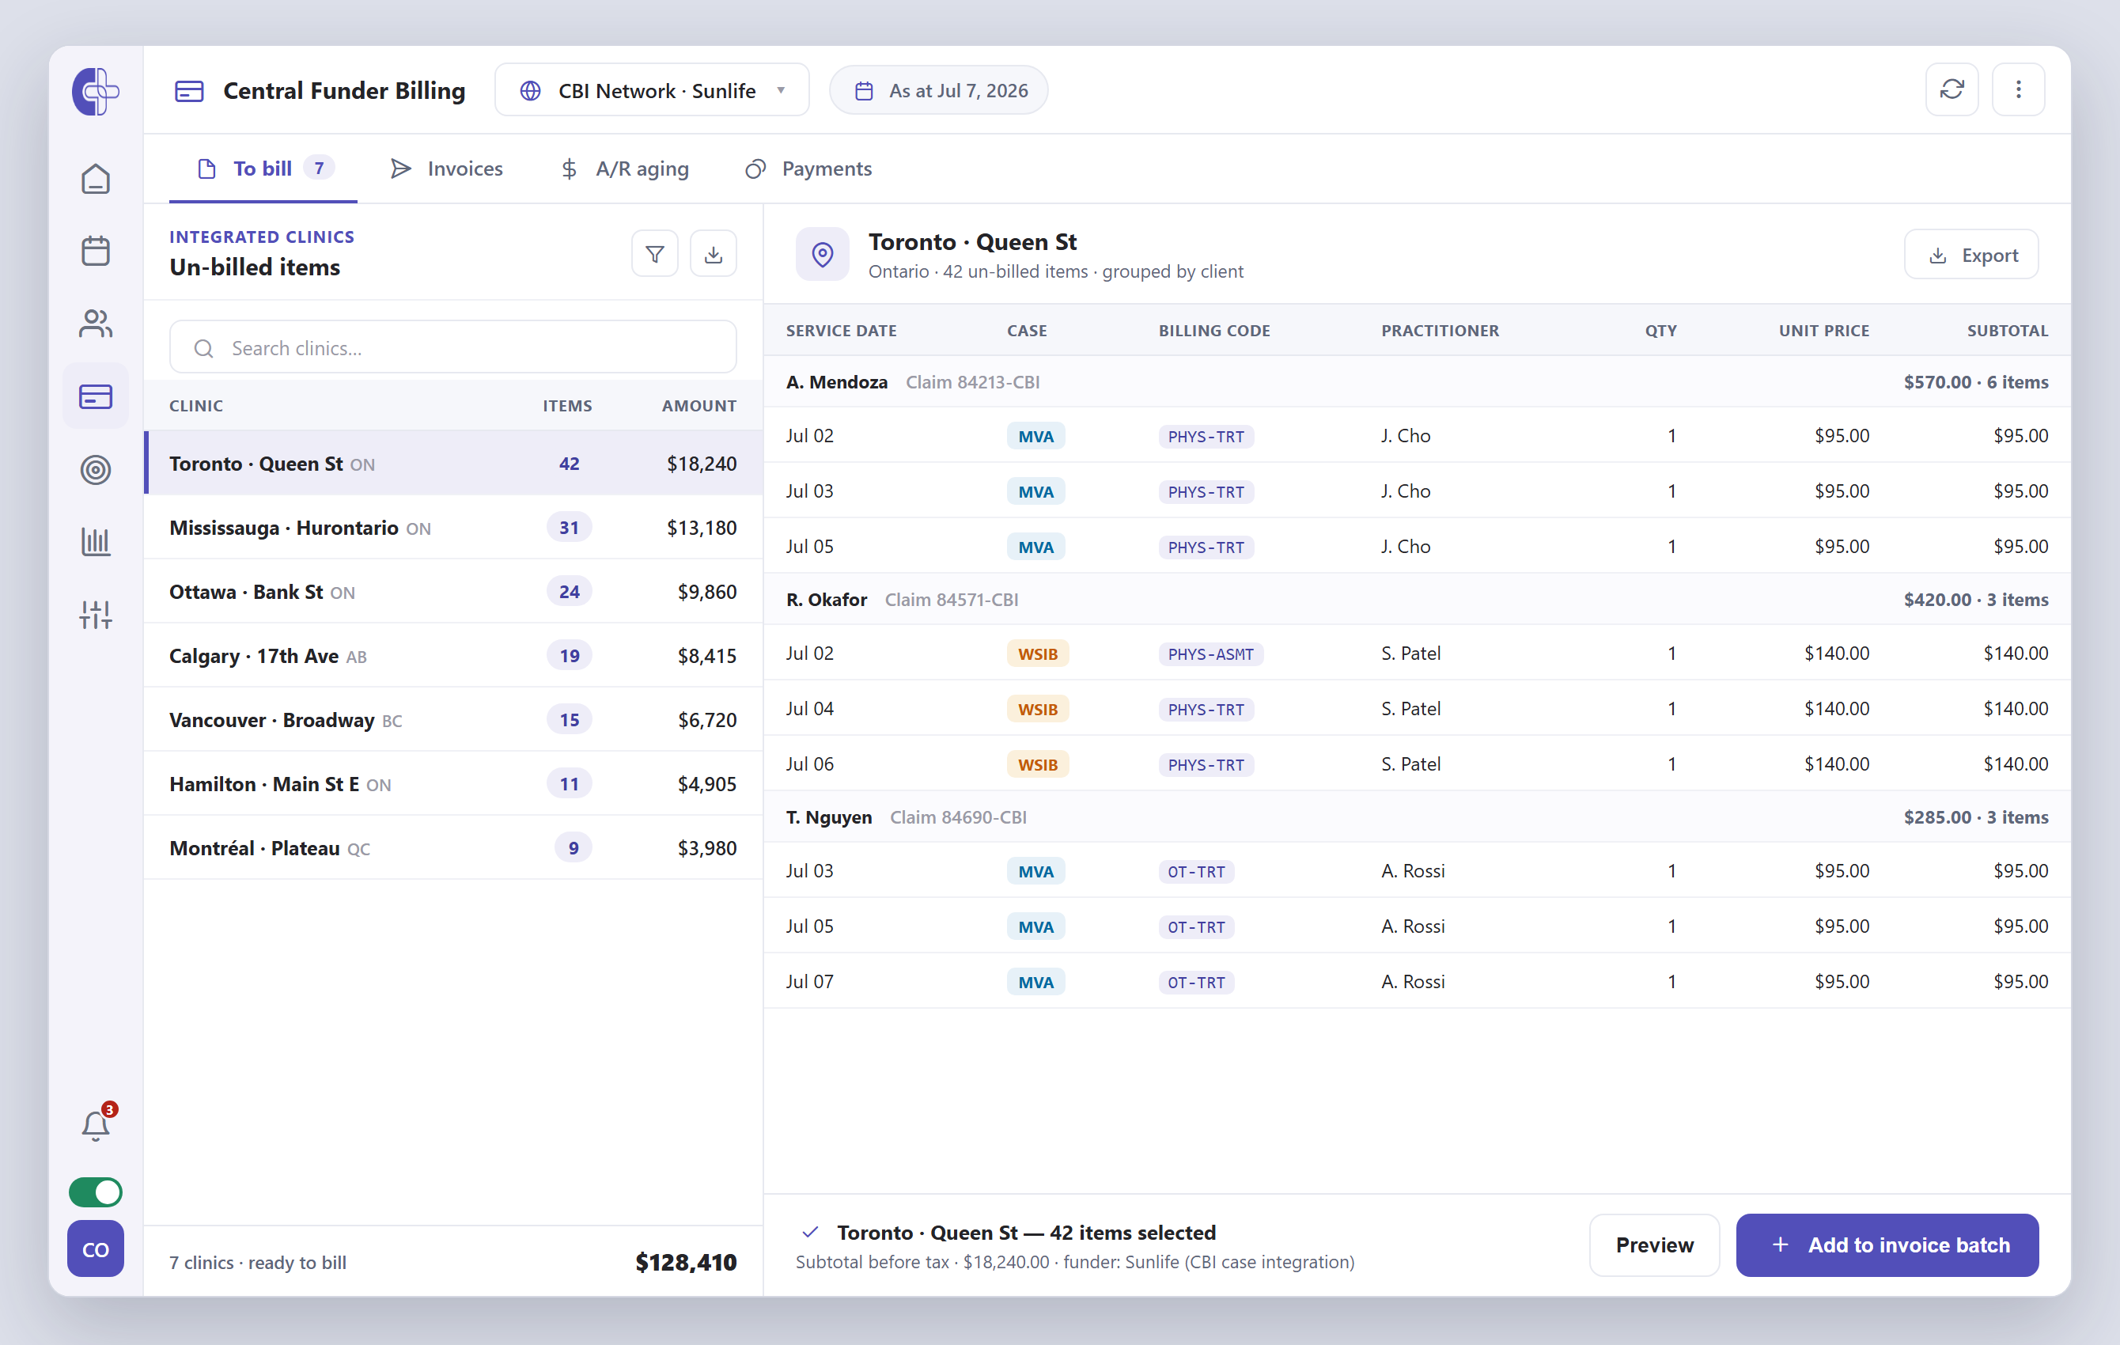Image resolution: width=2120 pixels, height=1345 pixels.
Task: Switch to the To bill tab
Action: [x=264, y=169]
